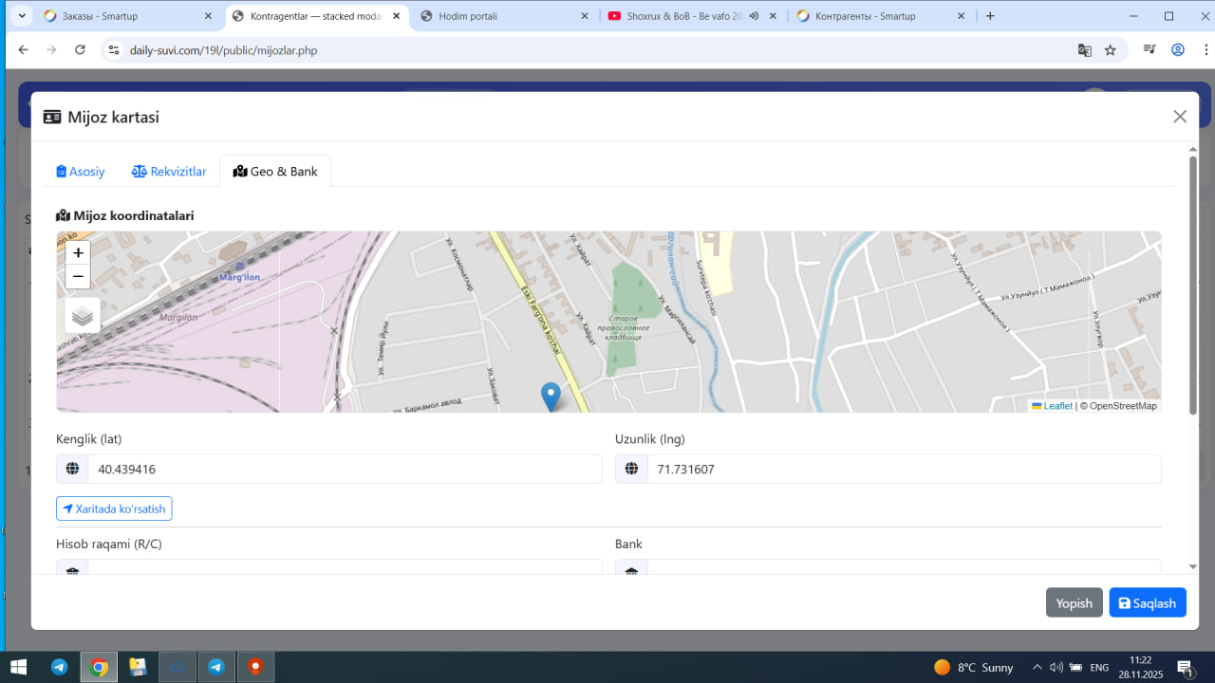Open the map layers control
1215x683 pixels.
pyautogui.click(x=83, y=316)
